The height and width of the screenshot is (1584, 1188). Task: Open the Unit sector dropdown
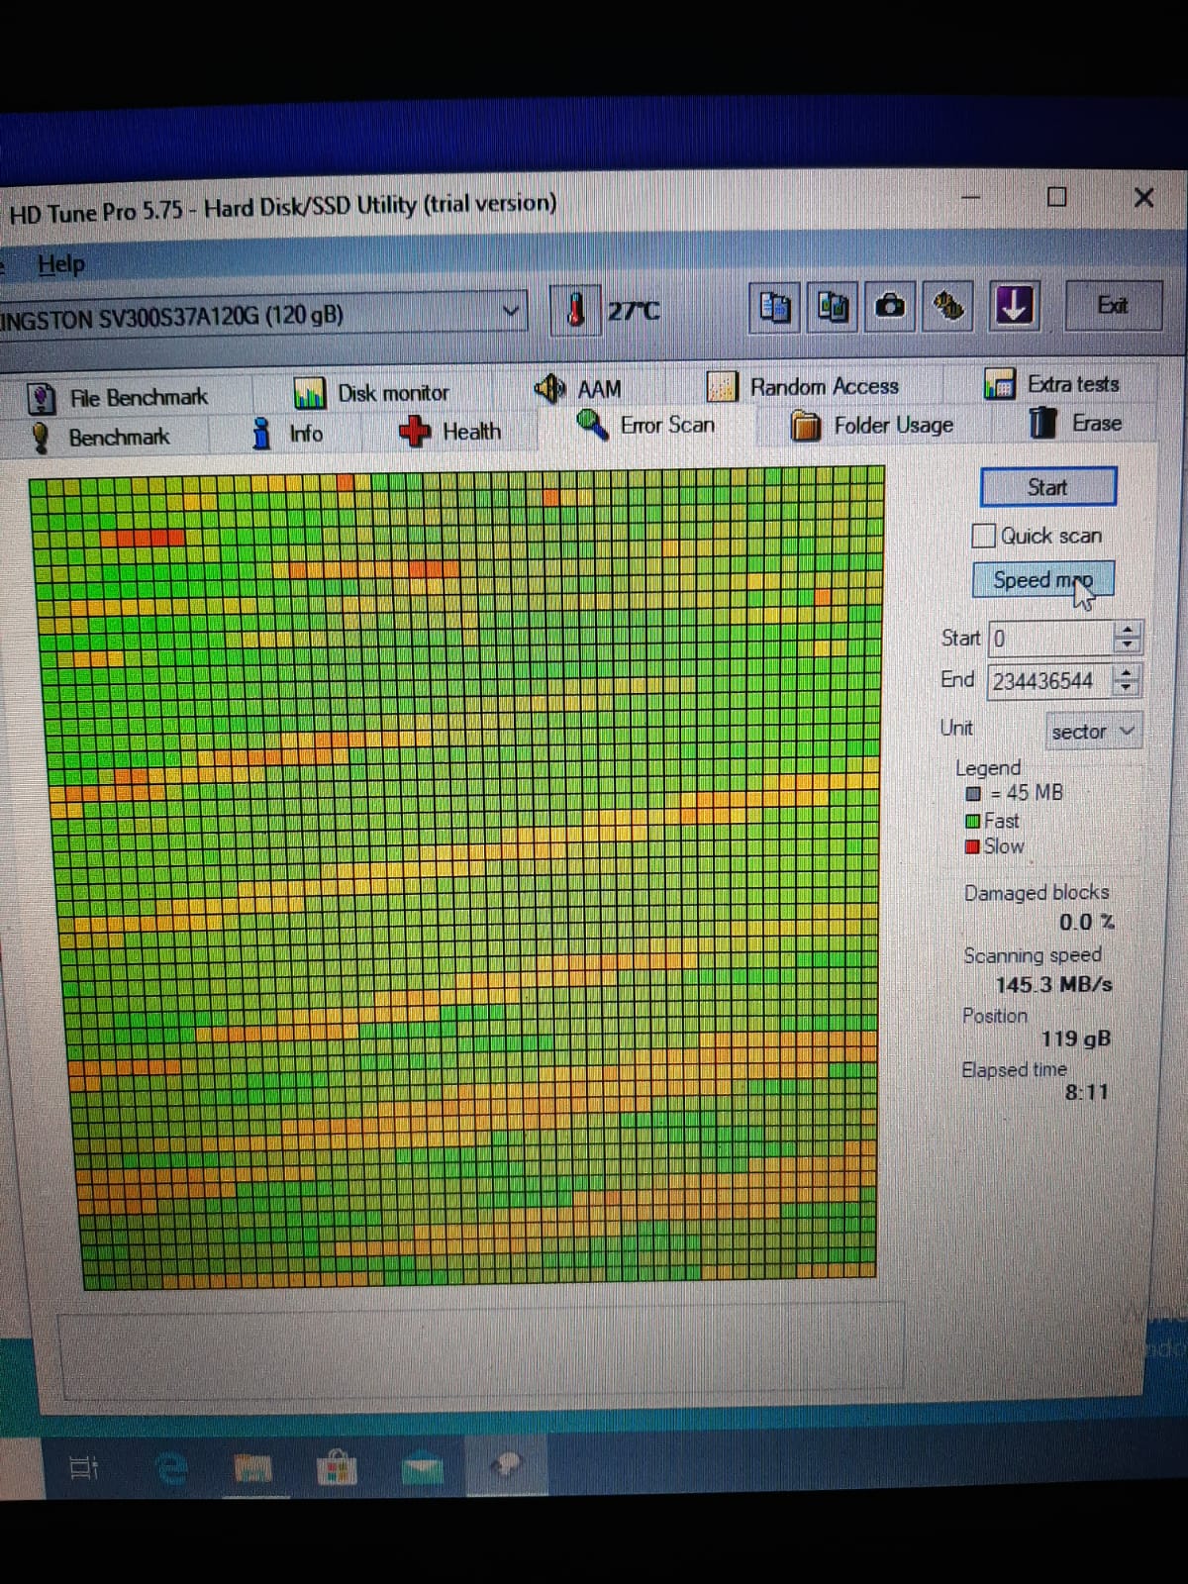tap(1093, 732)
